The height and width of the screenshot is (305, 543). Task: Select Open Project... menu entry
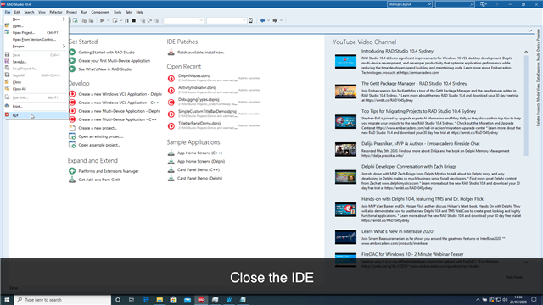(36, 32)
